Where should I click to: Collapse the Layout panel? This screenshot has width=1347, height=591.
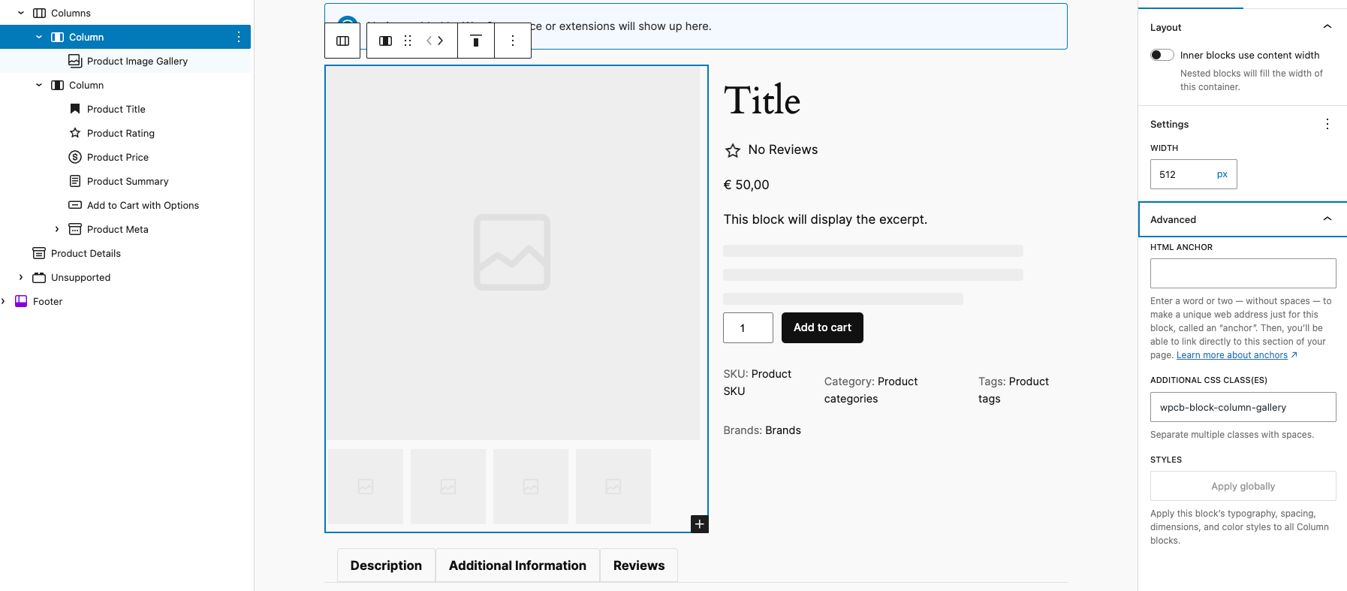1327,27
